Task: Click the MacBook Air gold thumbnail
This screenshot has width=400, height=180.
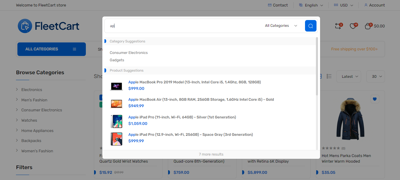Action: click(x=117, y=104)
